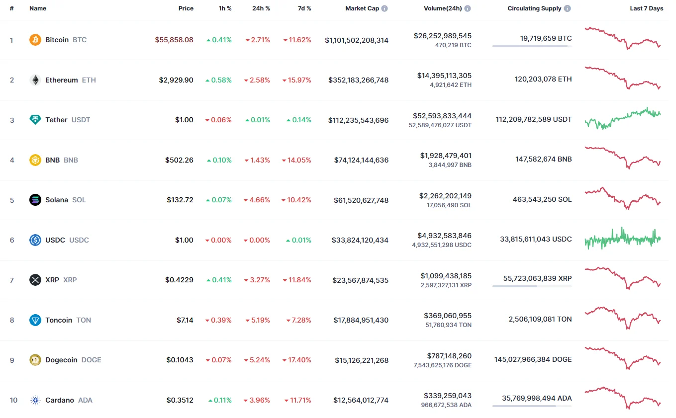
Task: Sort table by Price column header
Action: click(x=186, y=8)
